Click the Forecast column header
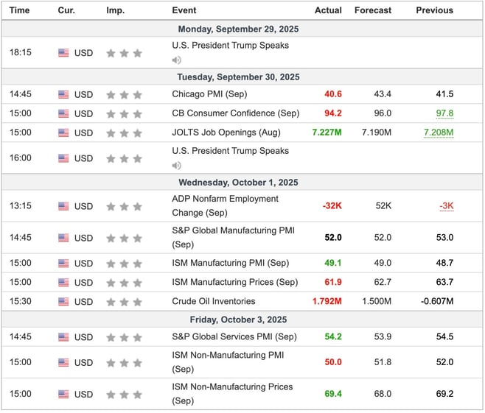The height and width of the screenshot is (413, 485). click(x=373, y=10)
